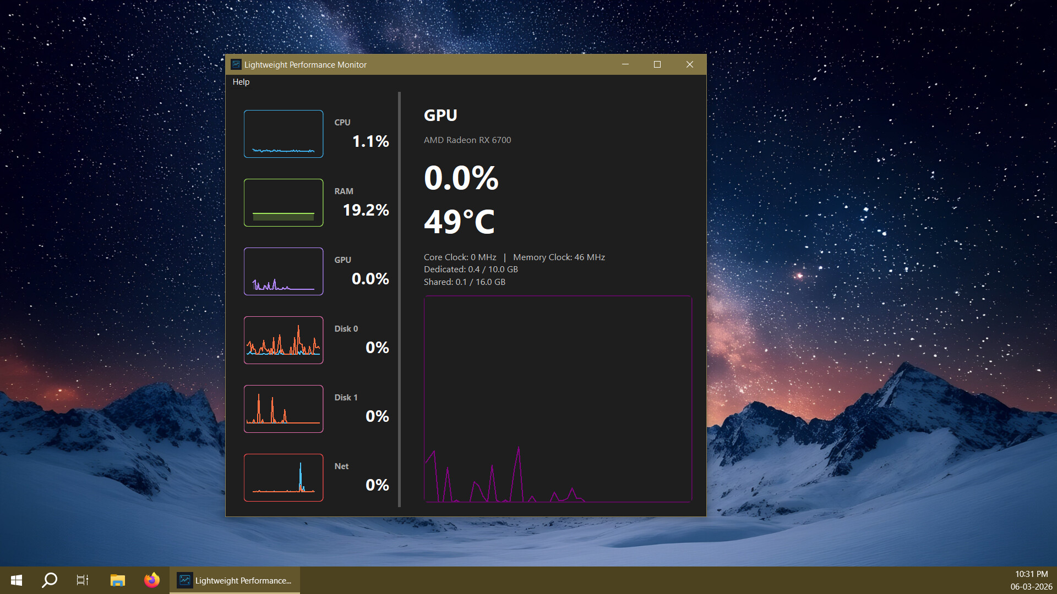Image resolution: width=1057 pixels, height=594 pixels.
Task: Launch File Explorer from taskbar
Action: pyautogui.click(x=117, y=580)
